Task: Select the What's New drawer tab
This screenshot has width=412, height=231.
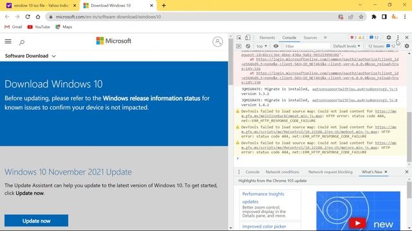Action: pyautogui.click(x=372, y=172)
